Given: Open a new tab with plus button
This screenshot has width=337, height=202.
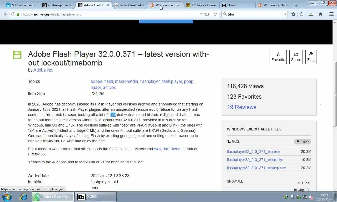Looking at the screenshot, I should pos(296,5).
